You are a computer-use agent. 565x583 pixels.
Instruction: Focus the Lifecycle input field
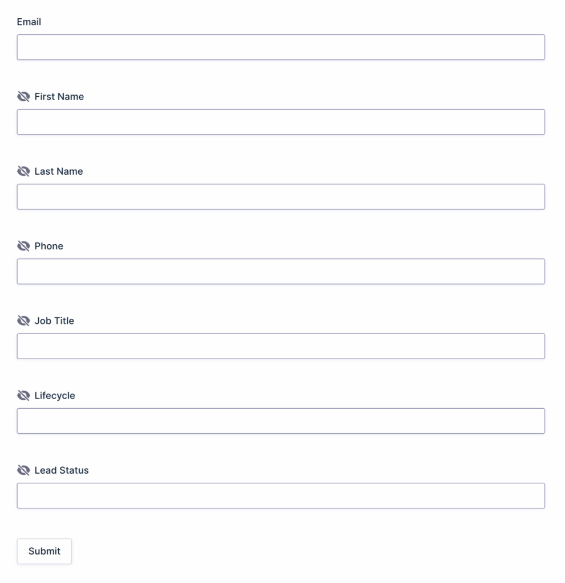[281, 420]
